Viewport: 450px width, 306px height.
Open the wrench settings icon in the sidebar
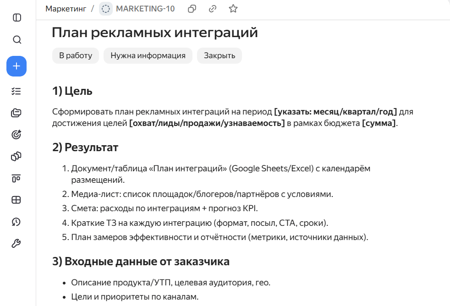[16, 244]
